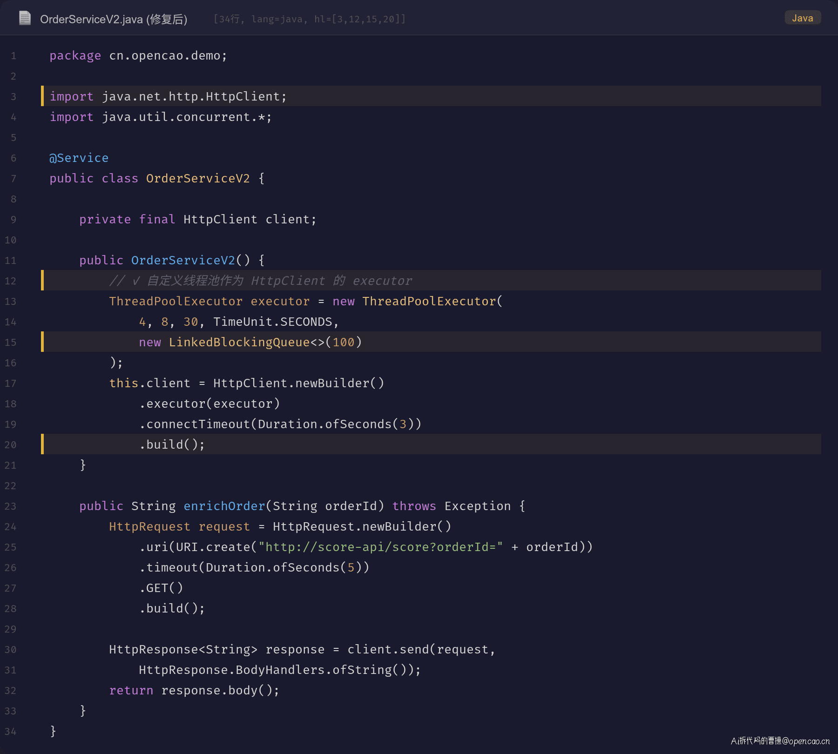
Task: Click line number 15 in gutter
Action: tap(10, 342)
